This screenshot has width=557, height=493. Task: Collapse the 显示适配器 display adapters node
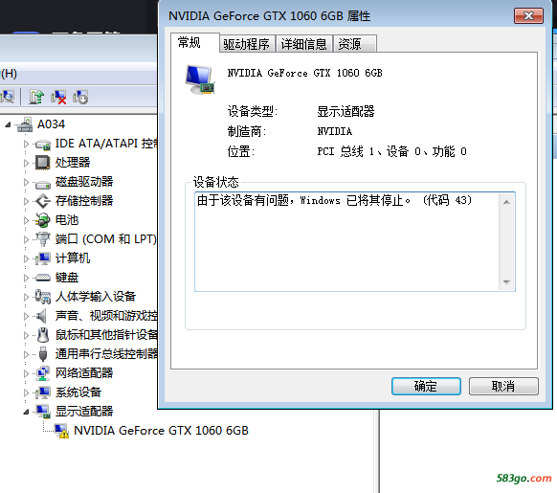tap(26, 412)
